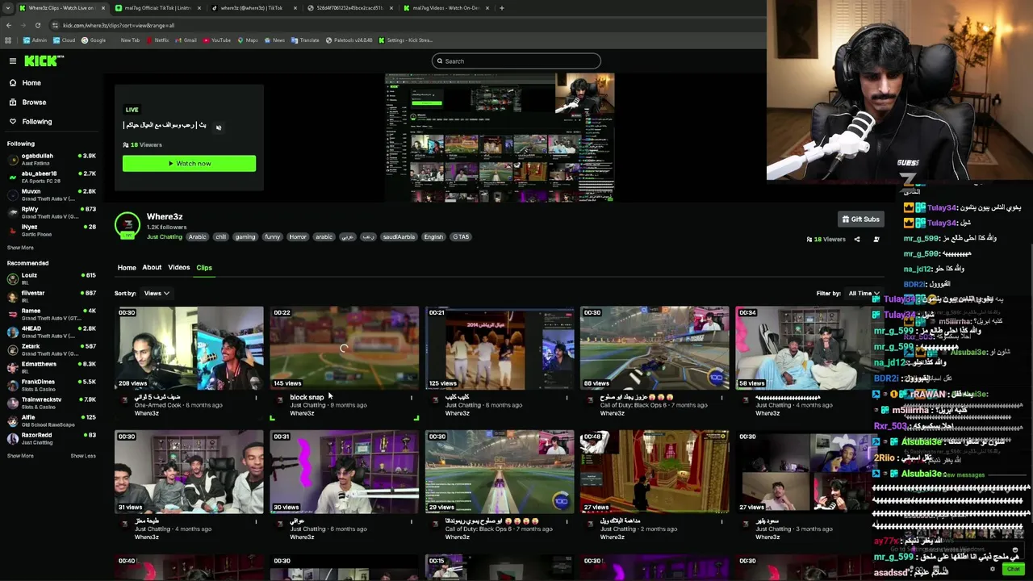The image size is (1033, 581).
Task: Open Muvxn channel in sidebar
Action: pyautogui.click(x=52, y=194)
